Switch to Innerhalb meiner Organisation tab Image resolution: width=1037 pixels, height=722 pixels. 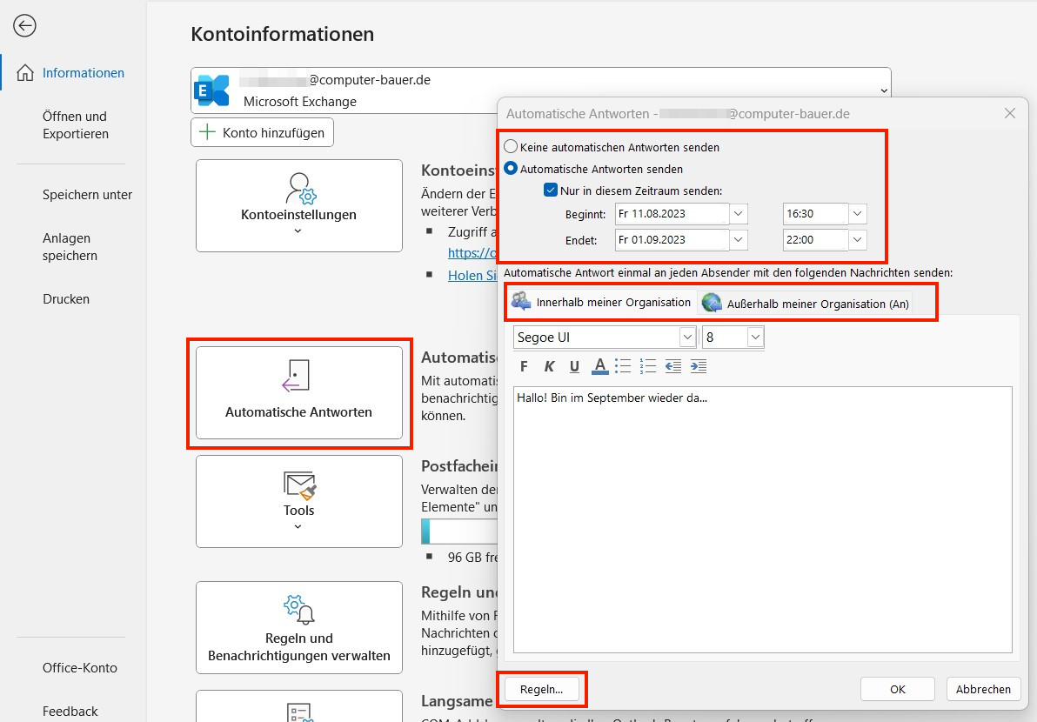601,302
